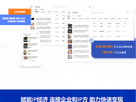This screenshot has width=136, height=102.
Task: Click the action button in the 河南博物馆 row
Action: 124,31
